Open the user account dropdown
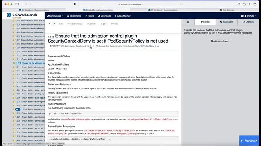The height and width of the screenshot is (146, 261). click(x=248, y=16)
